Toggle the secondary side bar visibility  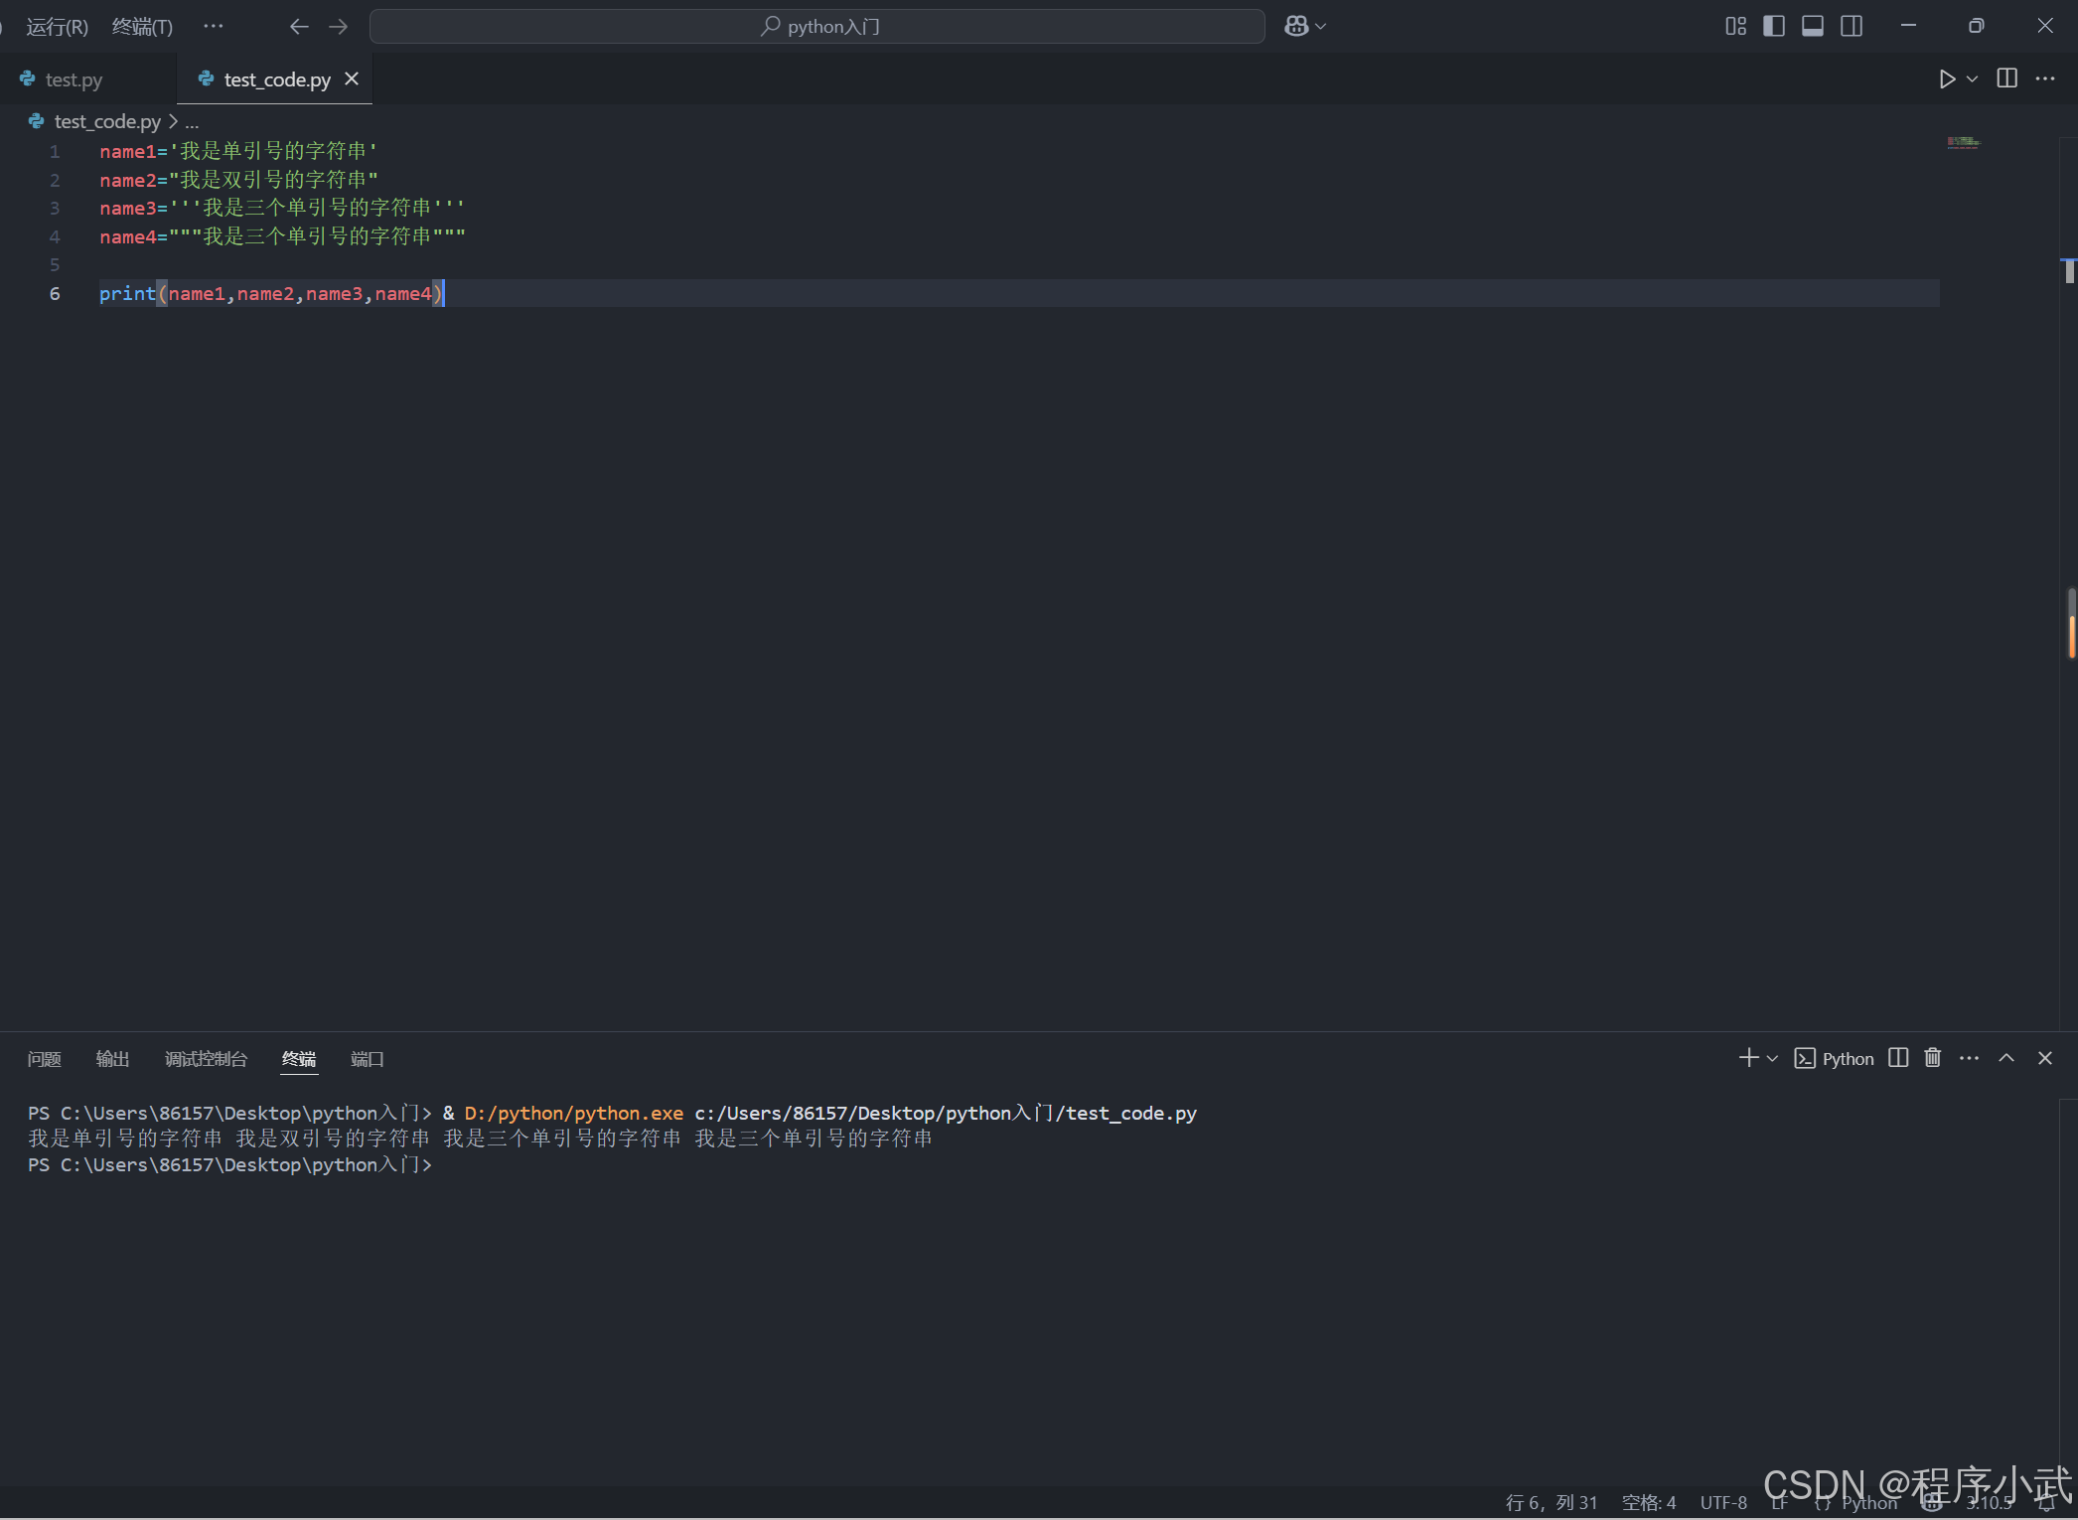[1852, 27]
